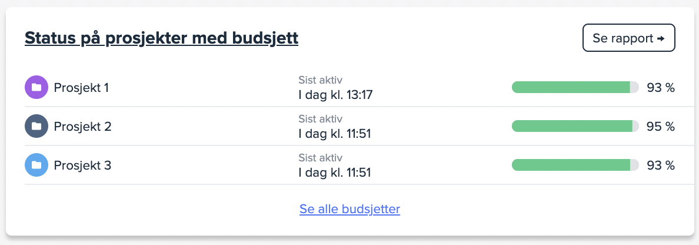The height and width of the screenshot is (245, 699).
Task: Click Prosjekt 3's 93 % value
Action: [x=660, y=165]
